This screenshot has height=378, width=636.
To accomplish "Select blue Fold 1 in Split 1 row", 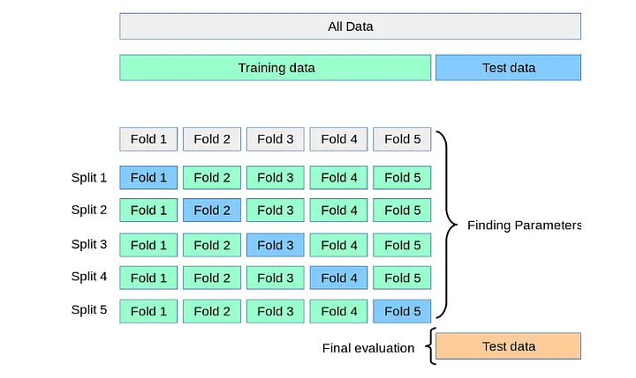I will [148, 178].
